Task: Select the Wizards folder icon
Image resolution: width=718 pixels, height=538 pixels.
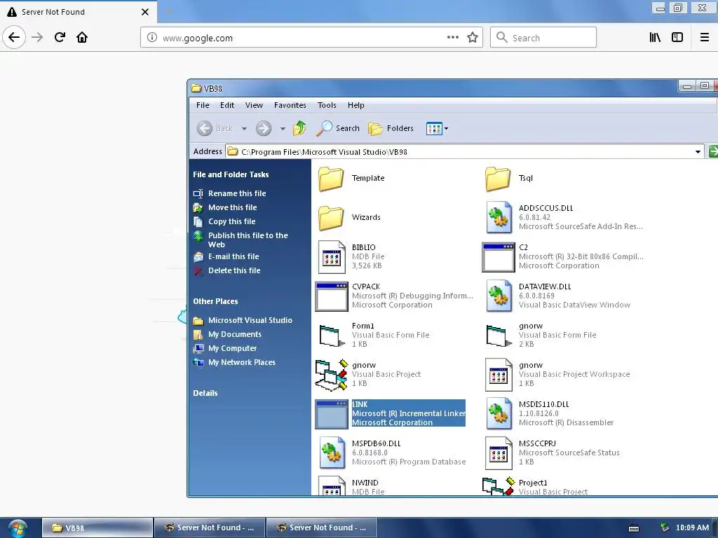Action: click(331, 218)
